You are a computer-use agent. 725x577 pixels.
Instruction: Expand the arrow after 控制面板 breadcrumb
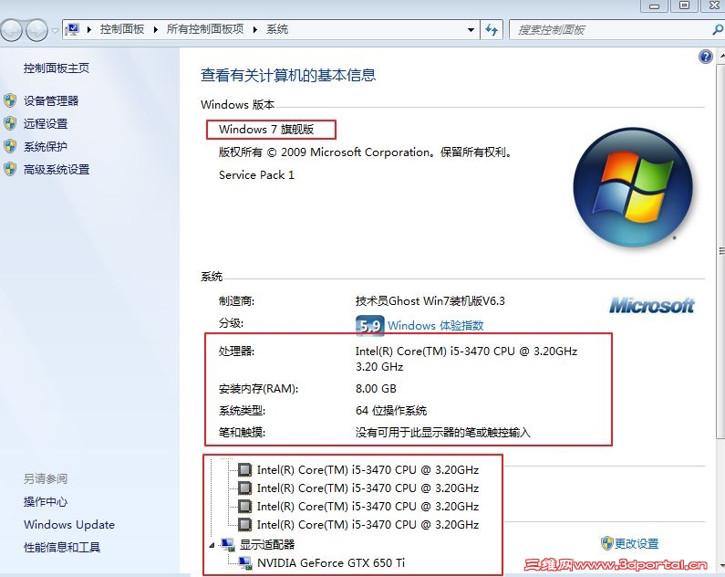pyautogui.click(x=155, y=29)
